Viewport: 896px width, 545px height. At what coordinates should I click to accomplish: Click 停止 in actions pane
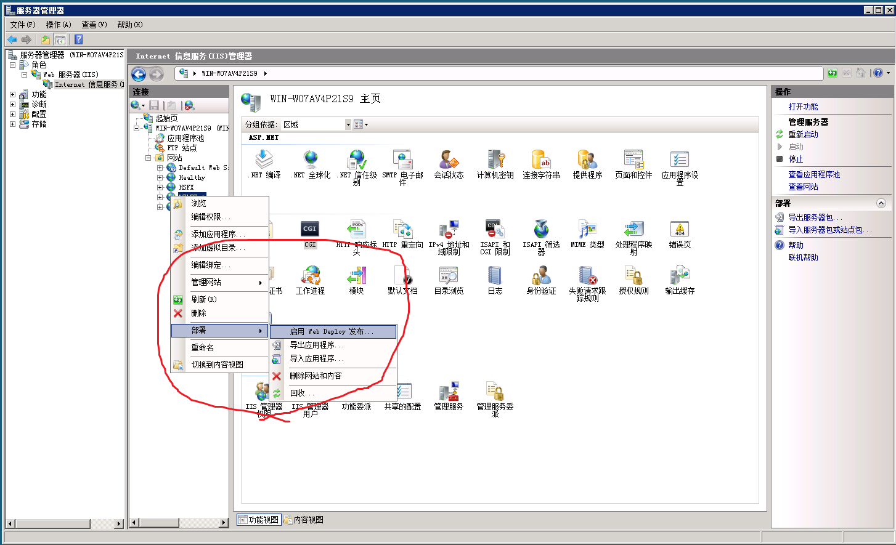(796, 159)
